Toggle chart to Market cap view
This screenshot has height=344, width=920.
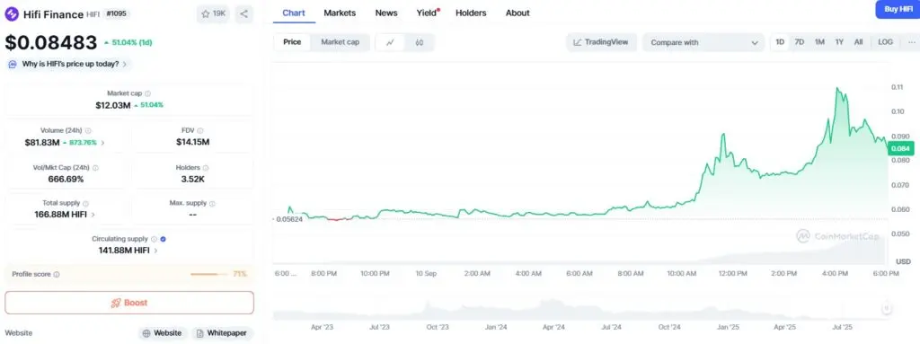[341, 42]
